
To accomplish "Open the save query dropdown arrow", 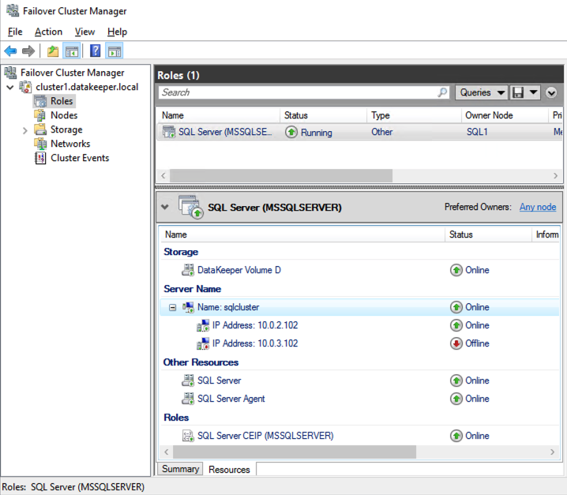I will [533, 92].
